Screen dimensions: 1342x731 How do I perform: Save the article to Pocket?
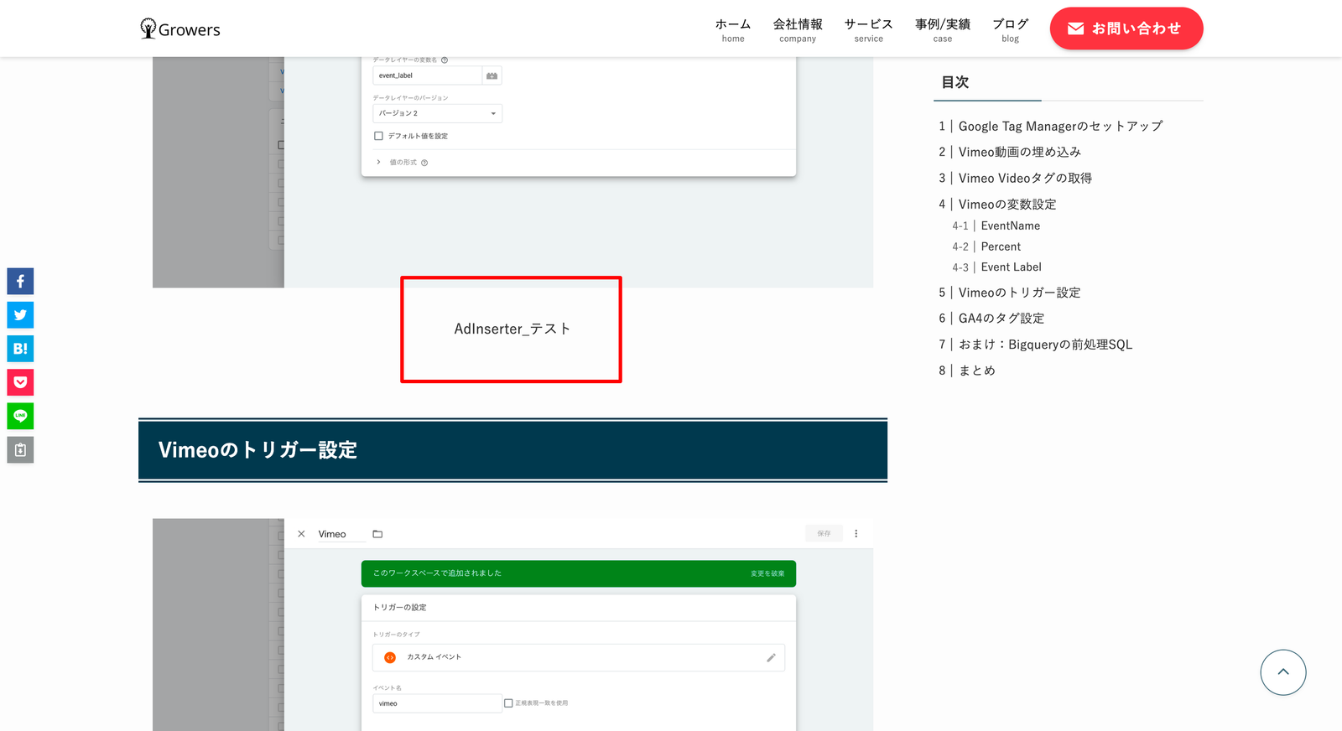(x=20, y=382)
